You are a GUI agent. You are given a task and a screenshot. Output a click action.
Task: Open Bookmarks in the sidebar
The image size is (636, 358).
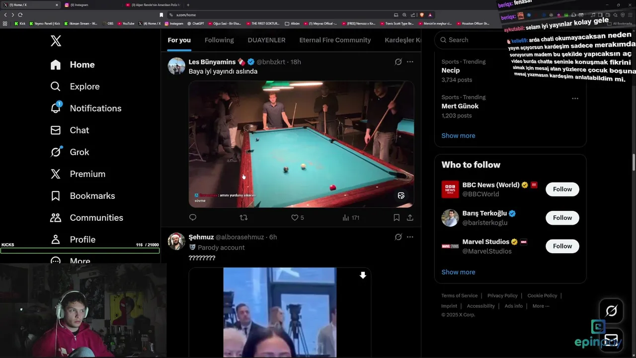click(82, 196)
